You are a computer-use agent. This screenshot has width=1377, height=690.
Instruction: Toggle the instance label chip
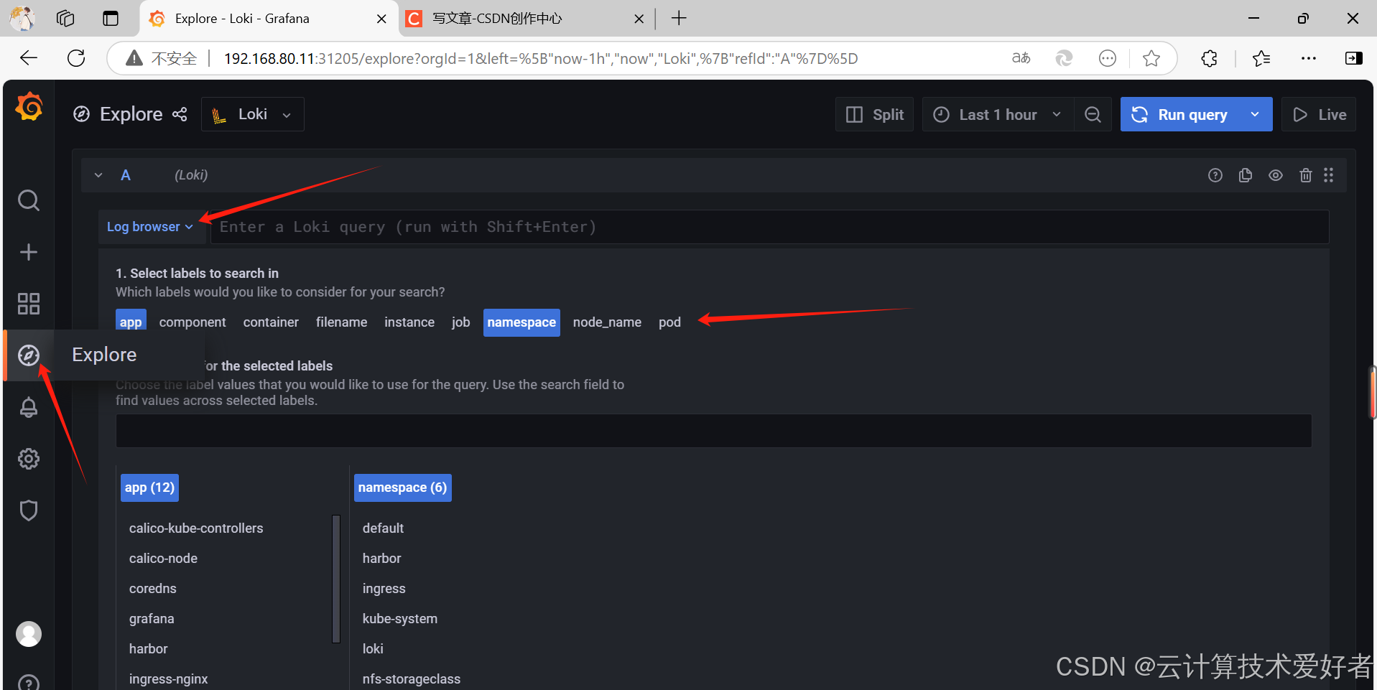point(409,322)
